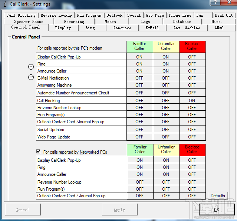Switch to the Database tab
The image size is (237, 221).
click(x=182, y=21)
